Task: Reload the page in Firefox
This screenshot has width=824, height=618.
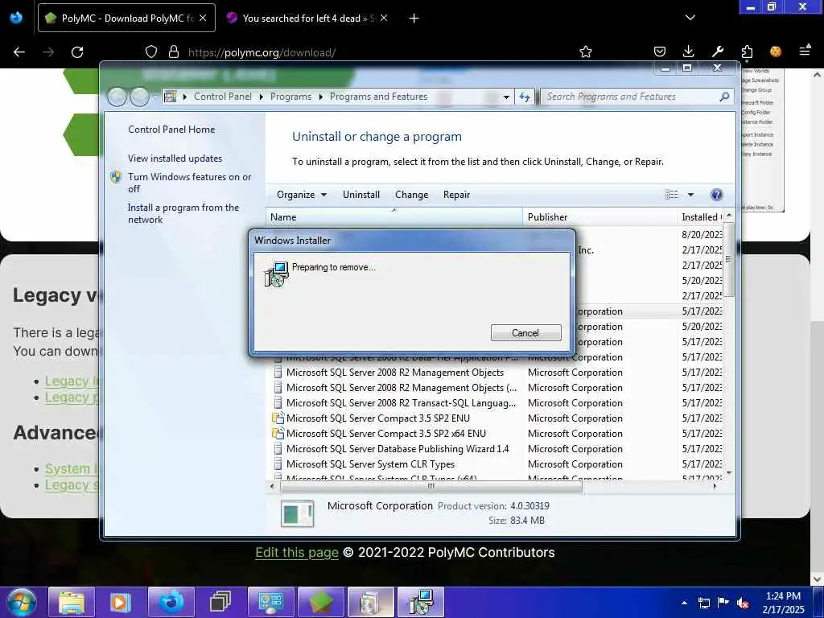Action: coord(77,52)
